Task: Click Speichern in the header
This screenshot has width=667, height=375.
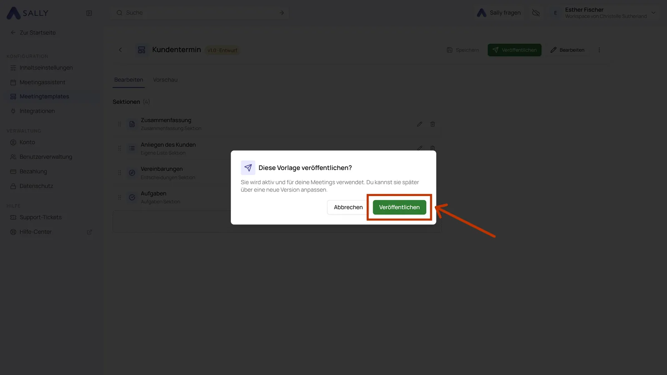Action: (463, 50)
